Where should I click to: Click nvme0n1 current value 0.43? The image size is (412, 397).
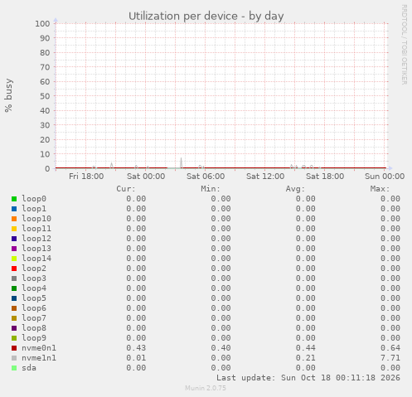[x=136, y=348]
